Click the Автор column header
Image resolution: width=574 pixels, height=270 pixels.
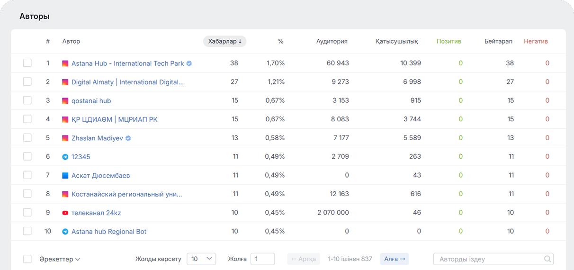coord(71,41)
